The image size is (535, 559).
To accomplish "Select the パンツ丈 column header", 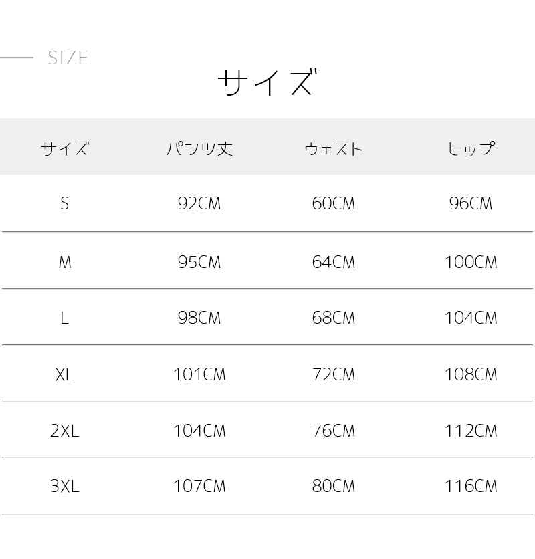I will (199, 148).
